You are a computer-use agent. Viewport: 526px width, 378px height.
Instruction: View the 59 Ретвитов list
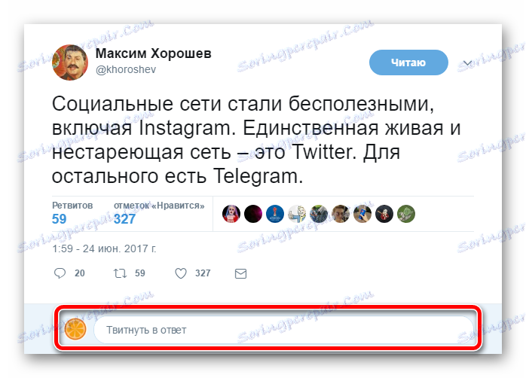pyautogui.click(x=72, y=213)
